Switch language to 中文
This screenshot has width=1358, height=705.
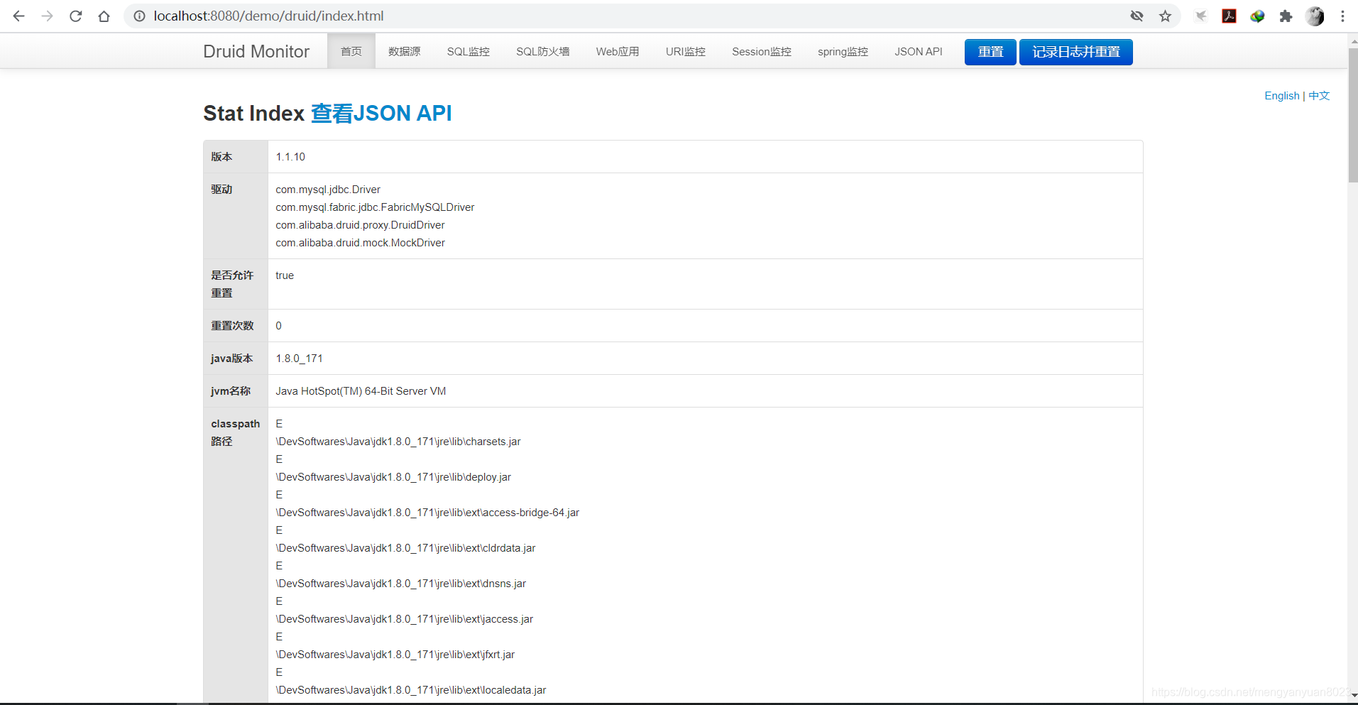tap(1319, 96)
